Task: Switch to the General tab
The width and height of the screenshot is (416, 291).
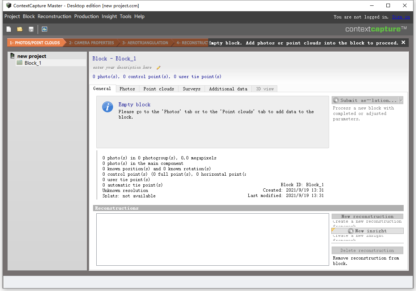Action: point(102,89)
